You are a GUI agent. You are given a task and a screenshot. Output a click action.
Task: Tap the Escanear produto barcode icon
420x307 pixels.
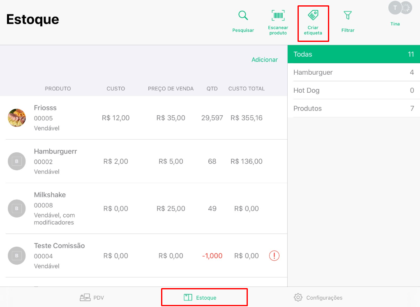[278, 16]
